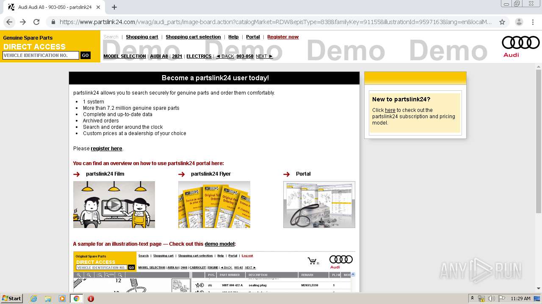The height and width of the screenshot is (304, 542).
Task: Click Show desktop at taskbar end
Action: [538, 299]
